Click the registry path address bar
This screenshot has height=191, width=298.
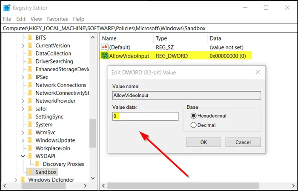coord(149,28)
